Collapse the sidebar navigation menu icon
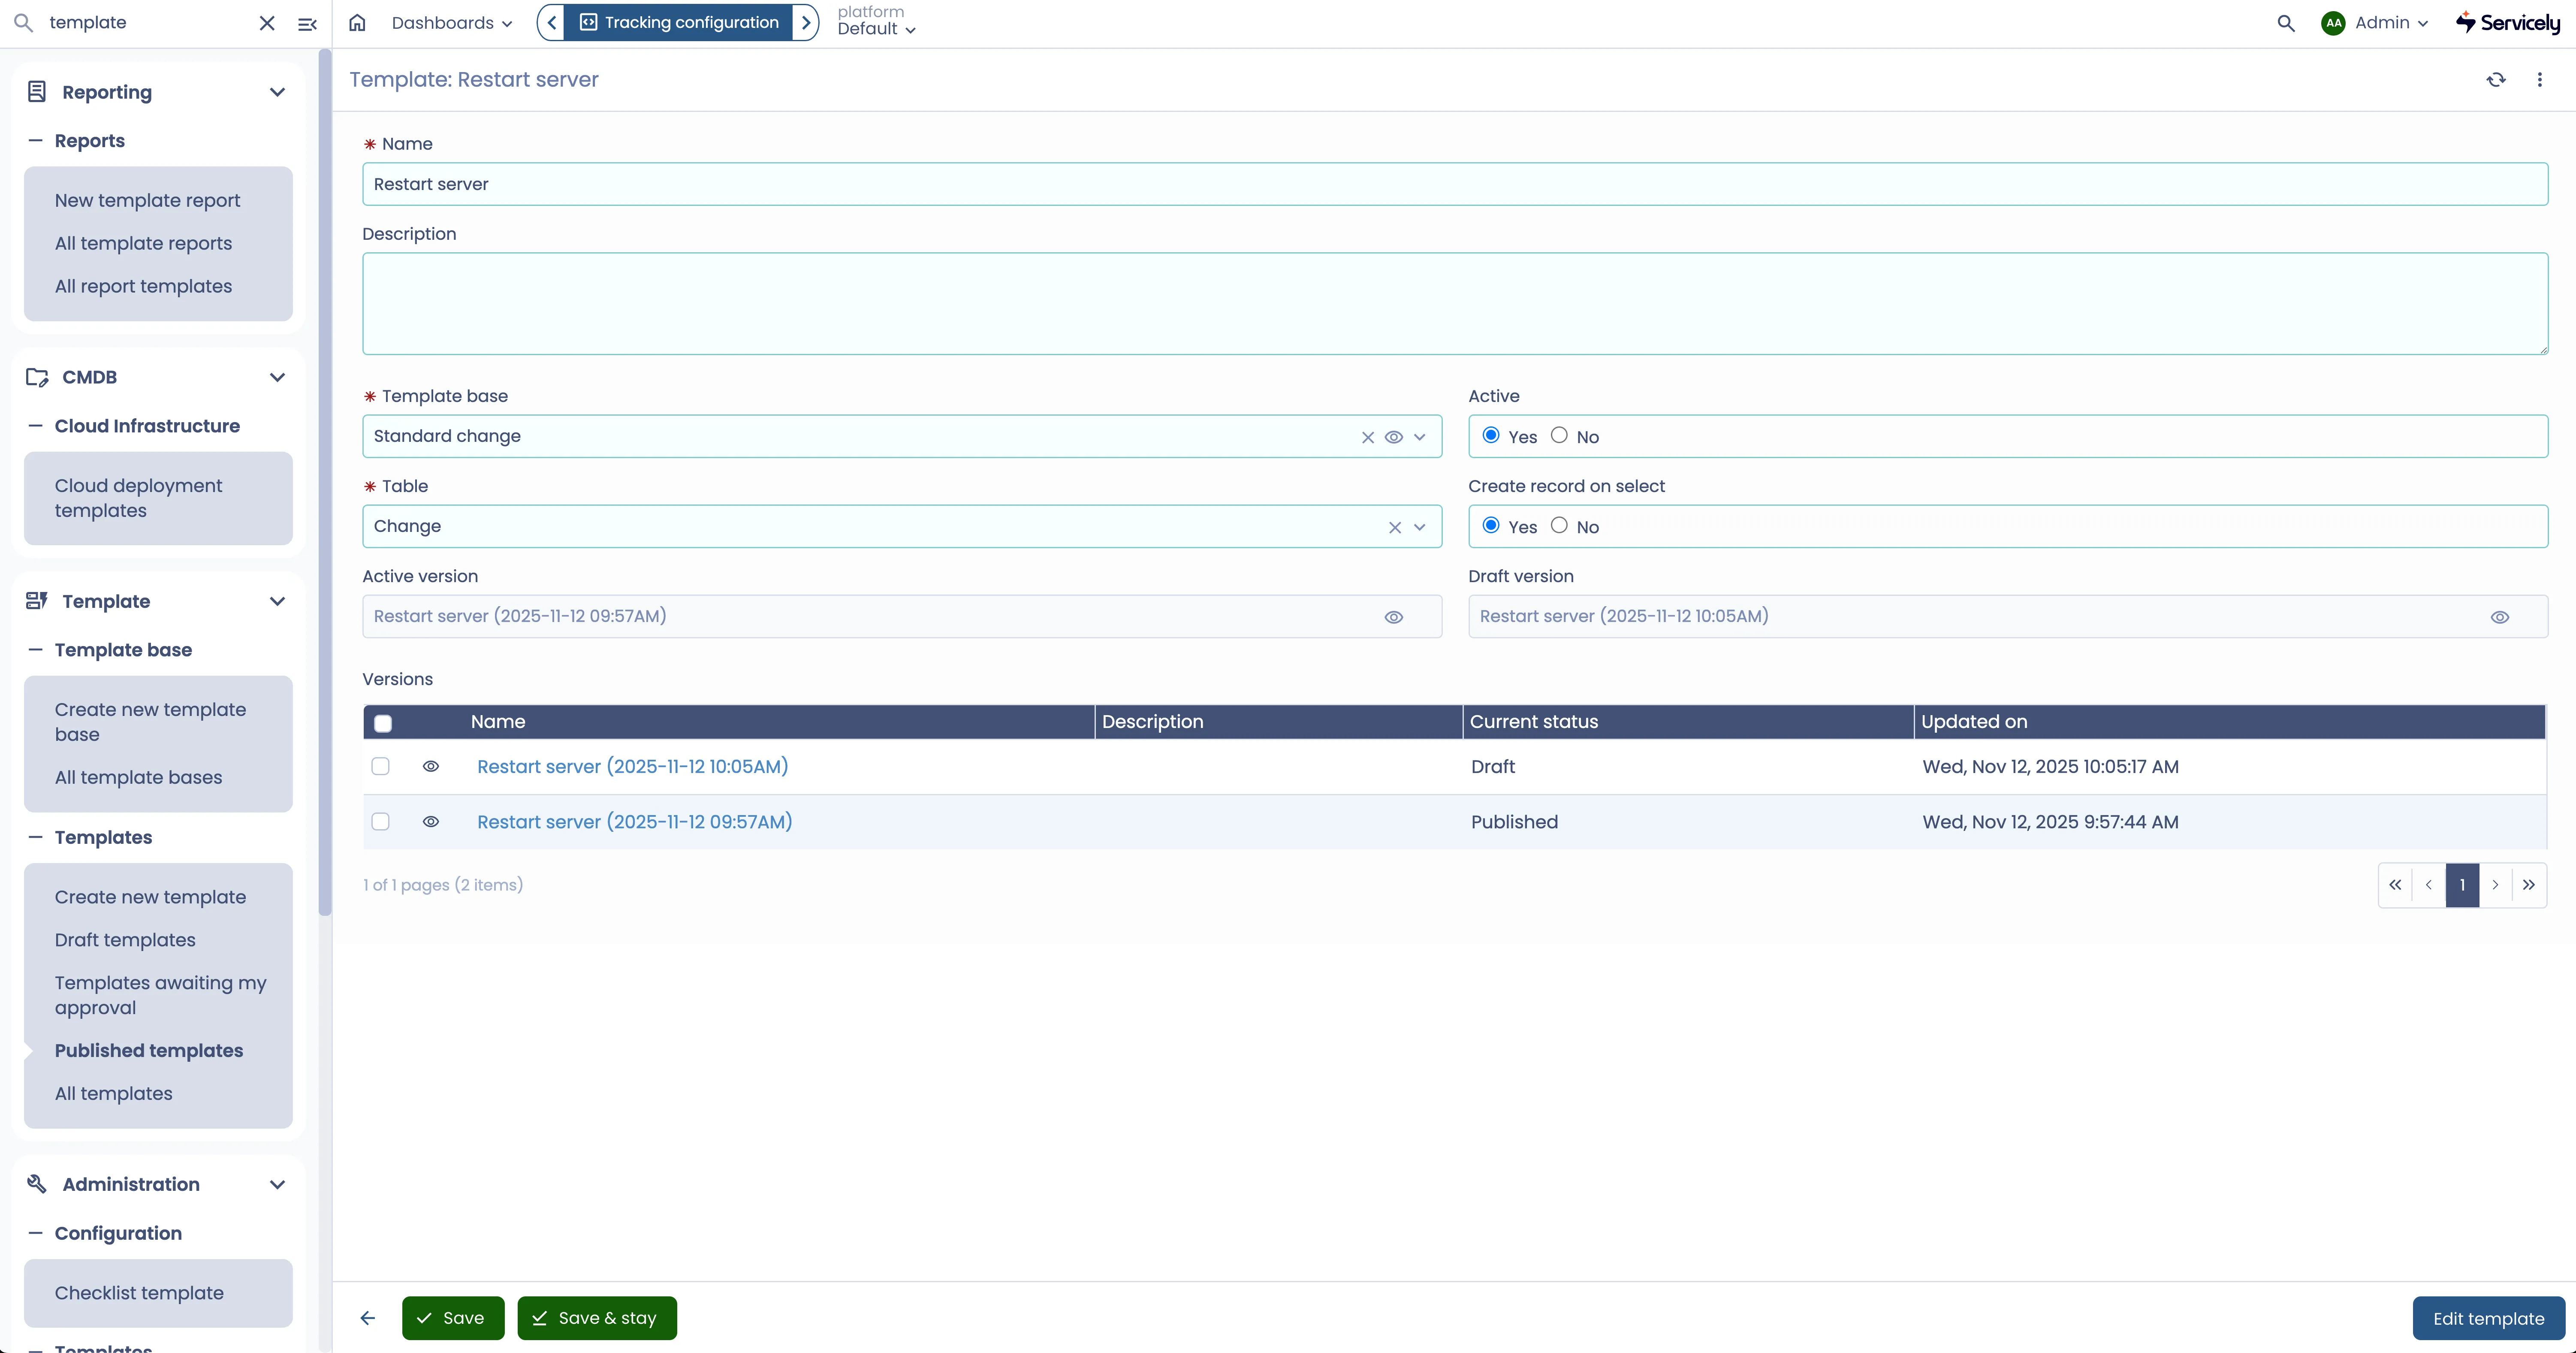The width and height of the screenshot is (2576, 1353). 307,23
